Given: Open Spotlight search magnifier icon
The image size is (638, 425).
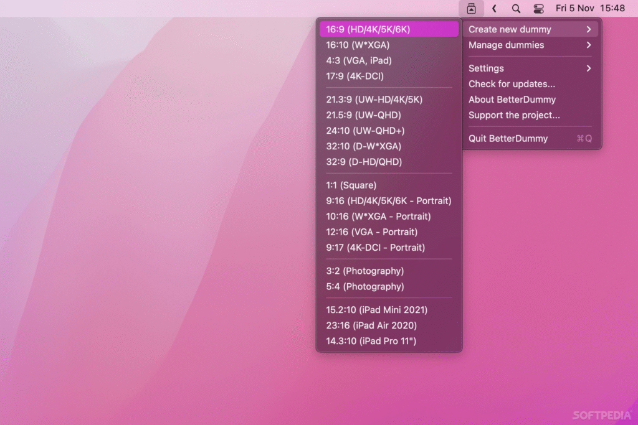Looking at the screenshot, I should click(516, 9).
